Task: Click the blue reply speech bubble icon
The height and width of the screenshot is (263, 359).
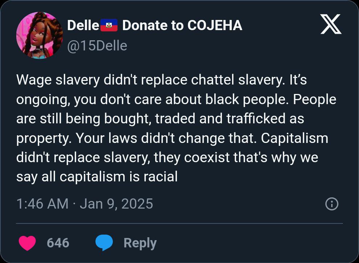Action: [x=104, y=243]
